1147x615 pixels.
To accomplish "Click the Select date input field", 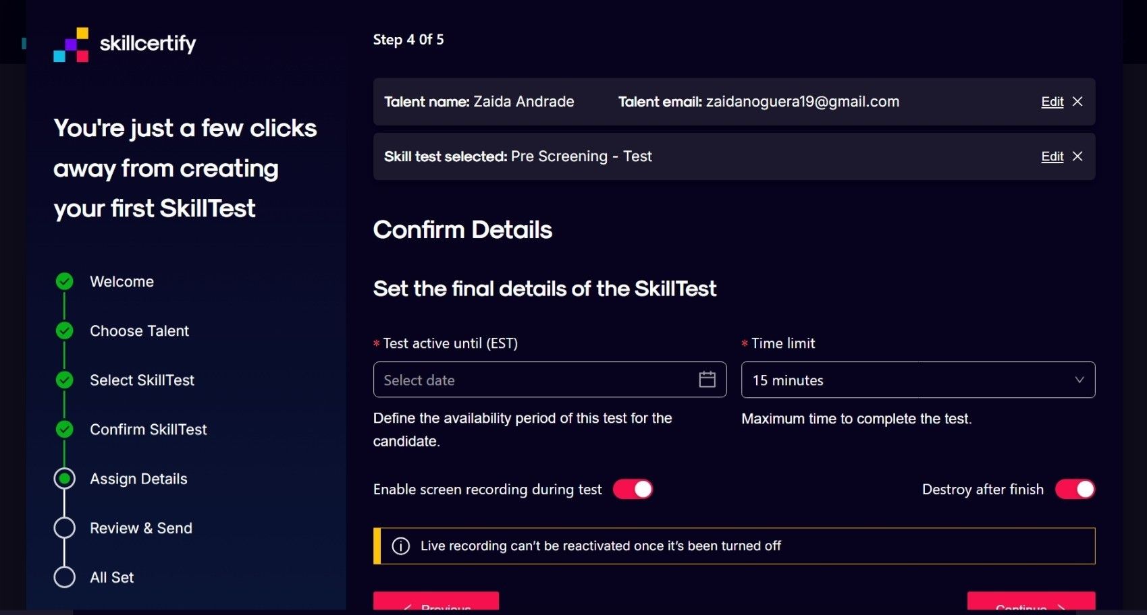I will (550, 380).
